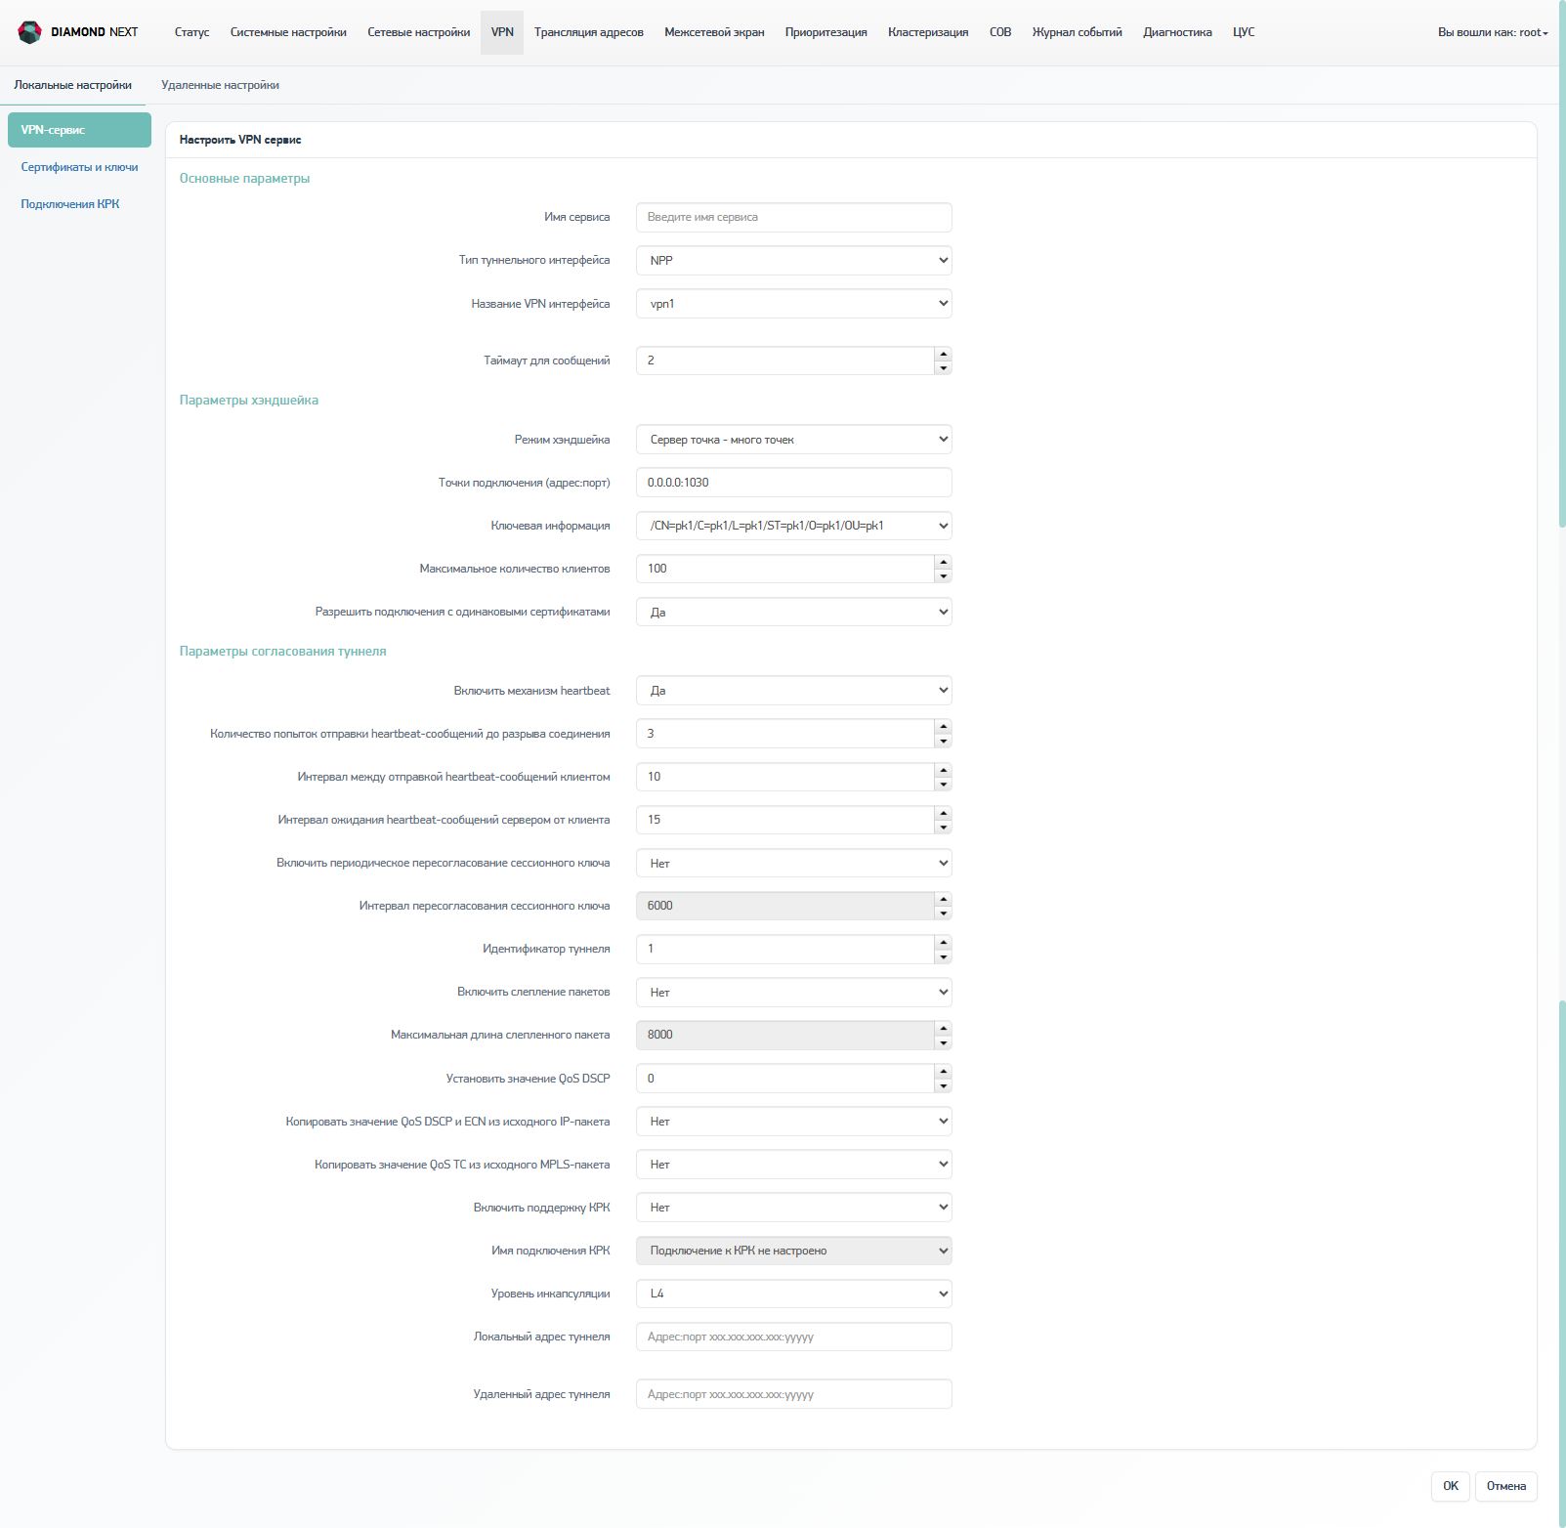The height and width of the screenshot is (1528, 1566).
Task: Open Подключения КРК in sidebar
Action: point(70,204)
